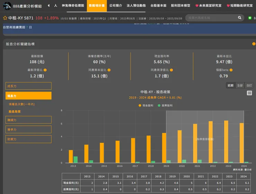Click the 2016 cash dividend bar

pos(118,152)
